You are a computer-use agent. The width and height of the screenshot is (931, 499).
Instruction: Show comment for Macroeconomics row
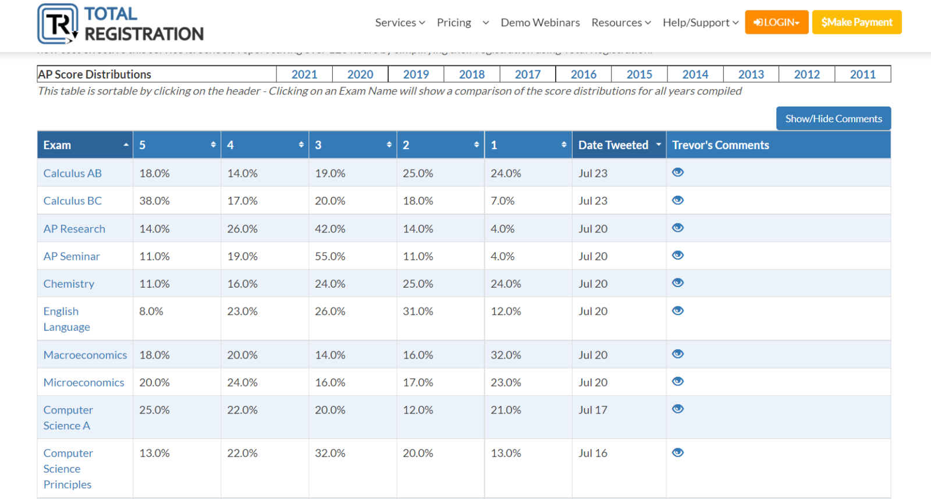tap(678, 354)
